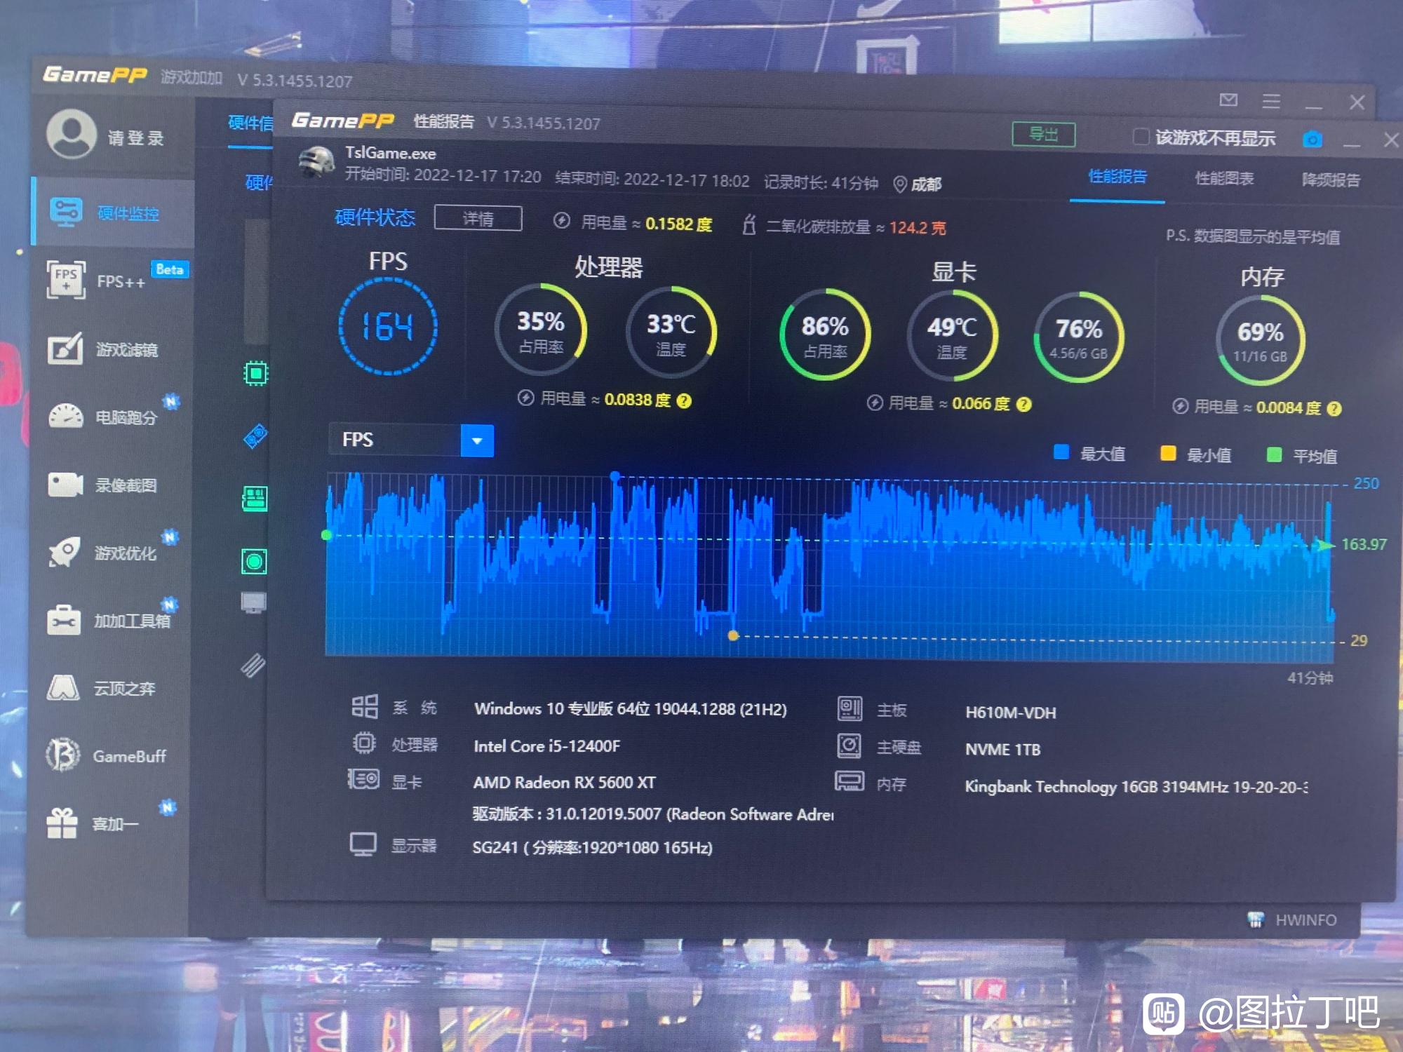Viewport: 1403px width, 1052px height.
Task: Click the 硬件监控 monitor icon
Action: pyautogui.click(x=66, y=212)
